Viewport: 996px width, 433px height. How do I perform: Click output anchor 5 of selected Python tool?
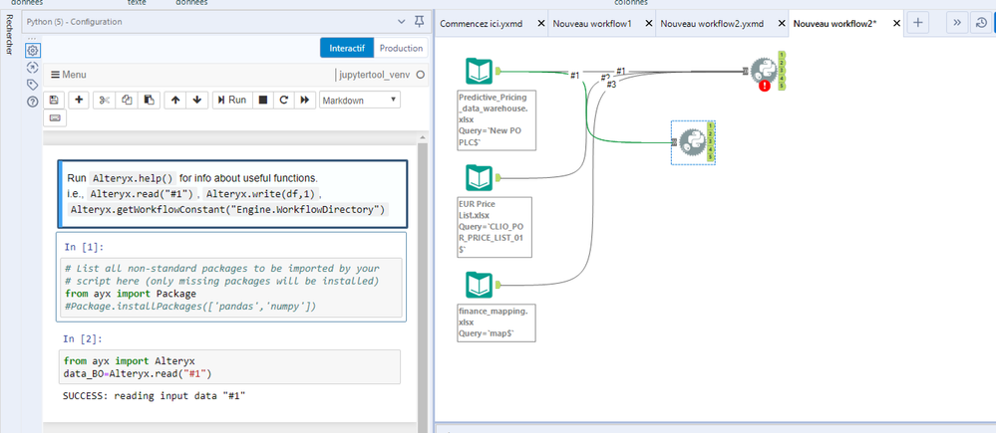[712, 156]
